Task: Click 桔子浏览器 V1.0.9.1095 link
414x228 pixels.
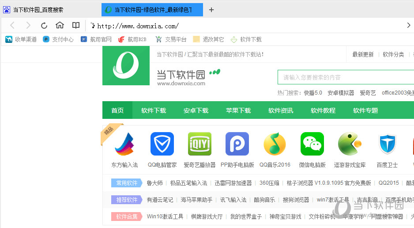Action: [x=329, y=183]
